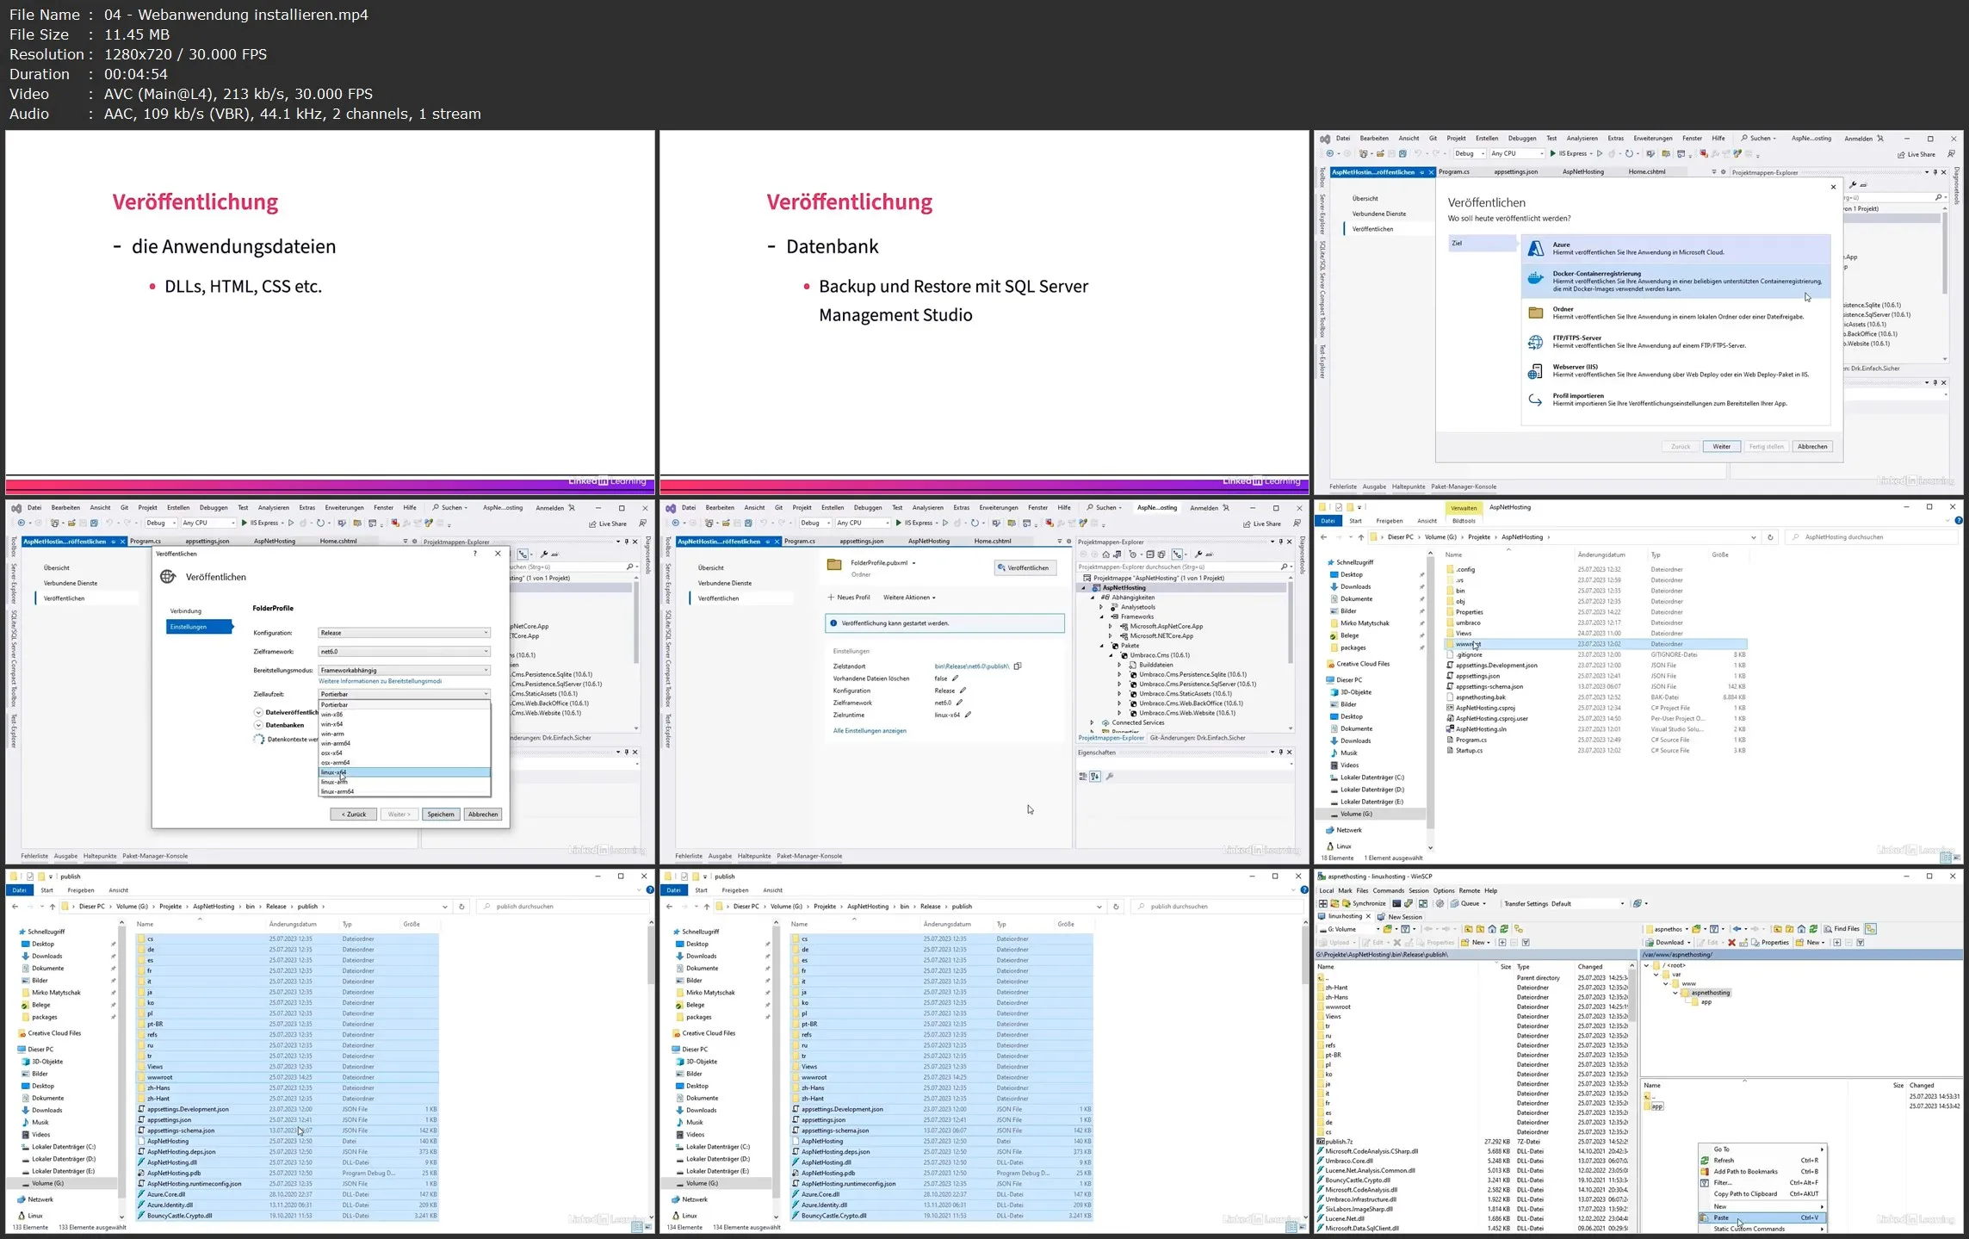Open the Bildtools ribbon tab in AspNetHosting Explorer
Image resolution: width=1969 pixels, height=1239 pixels.
(1464, 521)
